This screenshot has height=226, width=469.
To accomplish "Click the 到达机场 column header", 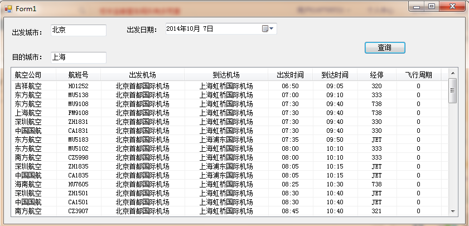I will [226, 75].
